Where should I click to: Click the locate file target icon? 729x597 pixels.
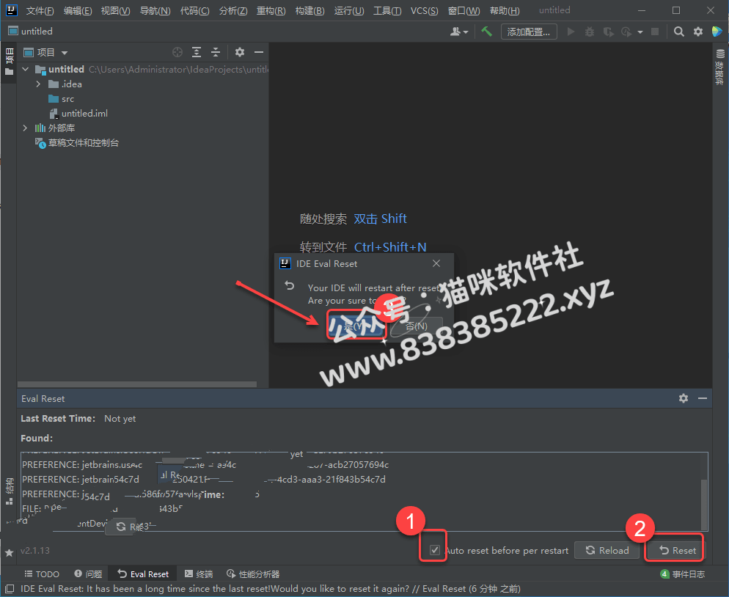pyautogui.click(x=177, y=52)
